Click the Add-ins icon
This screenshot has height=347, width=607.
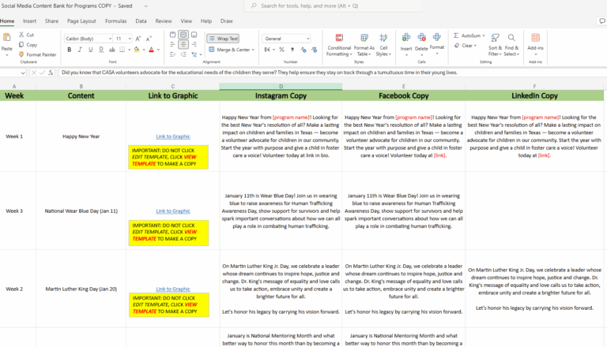535,43
